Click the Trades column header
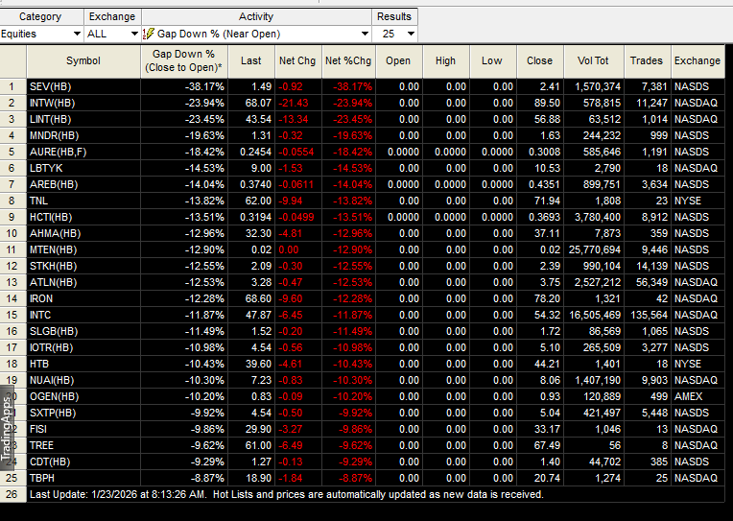The image size is (733, 521). pos(647,60)
